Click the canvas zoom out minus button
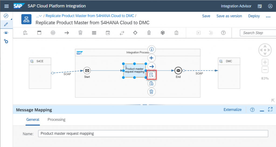 (265, 69)
